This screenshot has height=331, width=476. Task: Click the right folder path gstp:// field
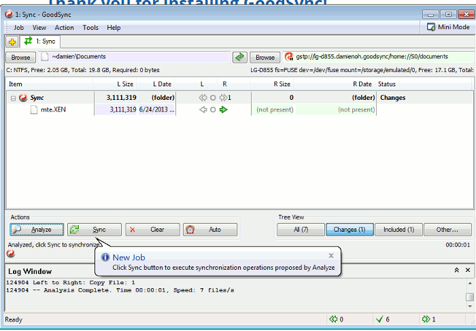click(x=379, y=56)
